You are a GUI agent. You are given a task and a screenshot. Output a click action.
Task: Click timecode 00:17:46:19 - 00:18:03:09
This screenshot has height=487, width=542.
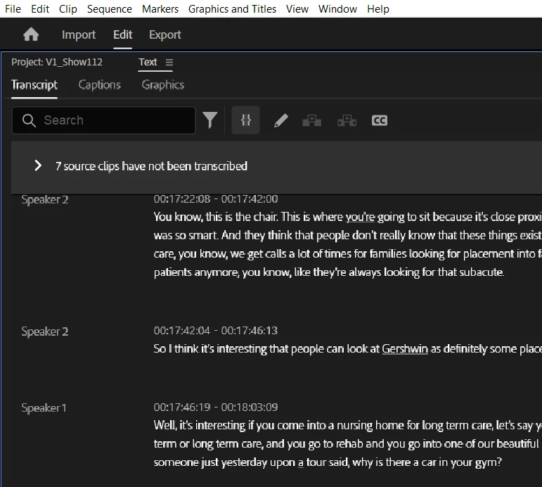(216, 407)
